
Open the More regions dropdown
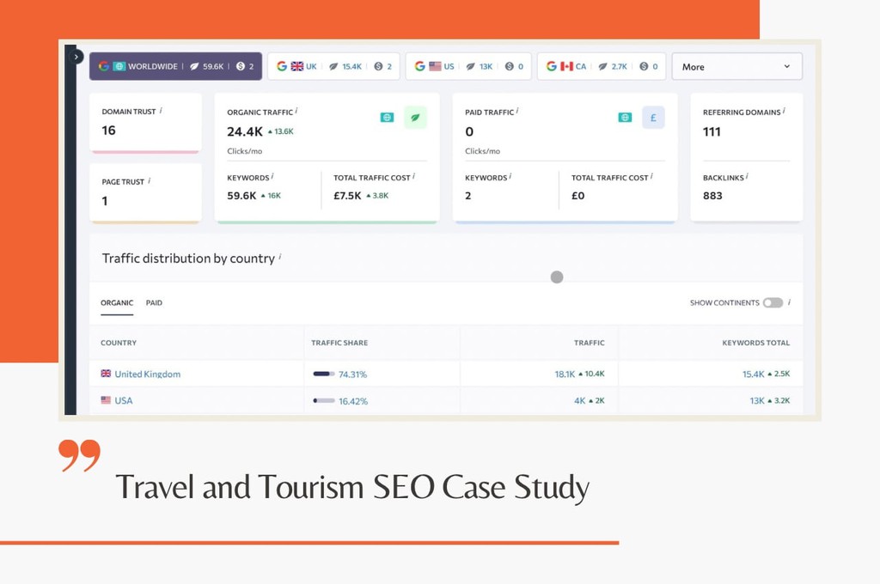point(736,66)
